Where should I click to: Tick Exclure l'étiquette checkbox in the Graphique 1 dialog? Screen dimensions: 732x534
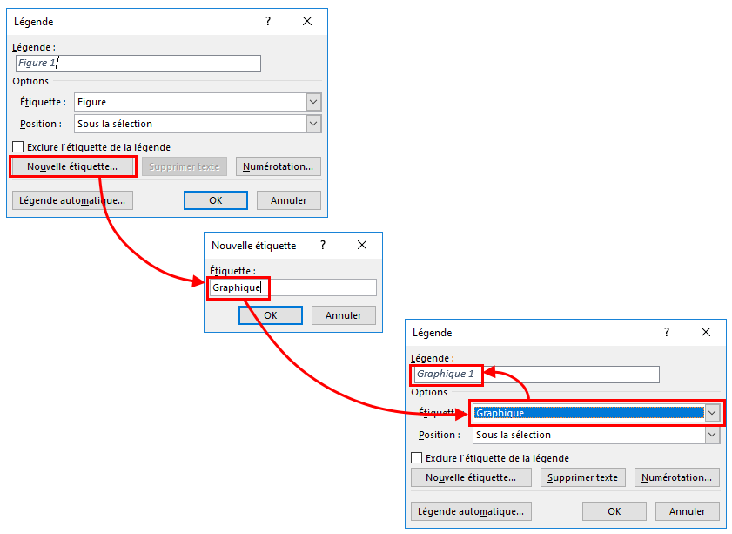[417, 458]
